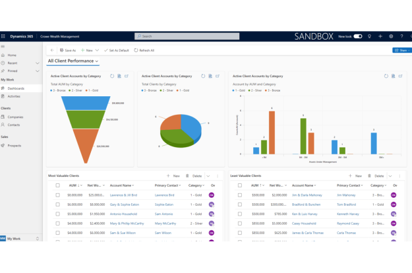
Task: Open Activities in sidebar
Action: click(x=14, y=96)
